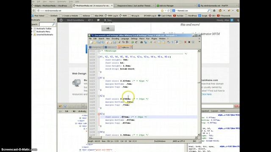Open the Encoding menu in Notepad++
Viewport: 271px width, 152px height.
point(115,38)
